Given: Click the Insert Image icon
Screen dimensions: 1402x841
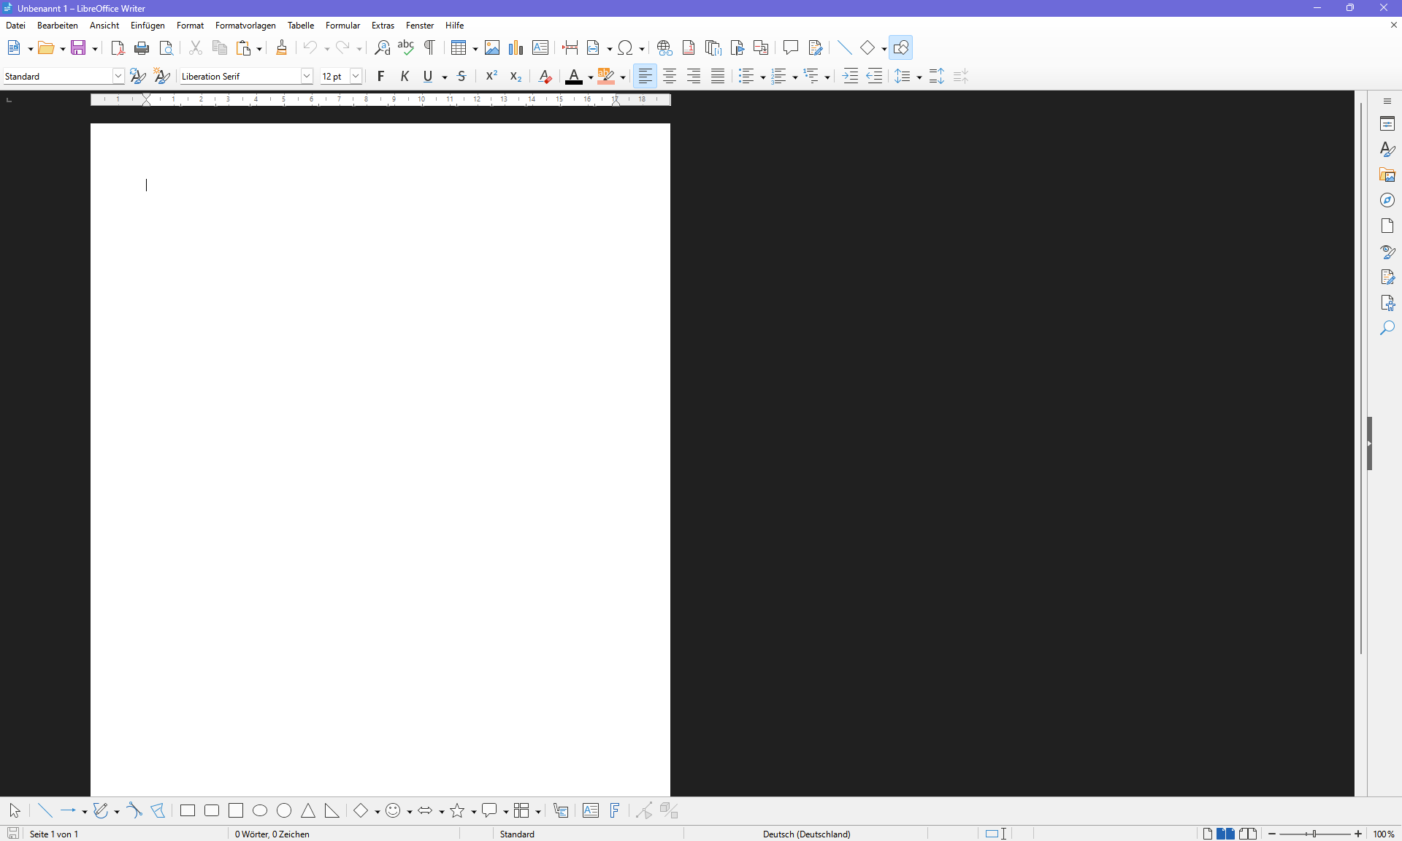Looking at the screenshot, I should [x=492, y=48].
